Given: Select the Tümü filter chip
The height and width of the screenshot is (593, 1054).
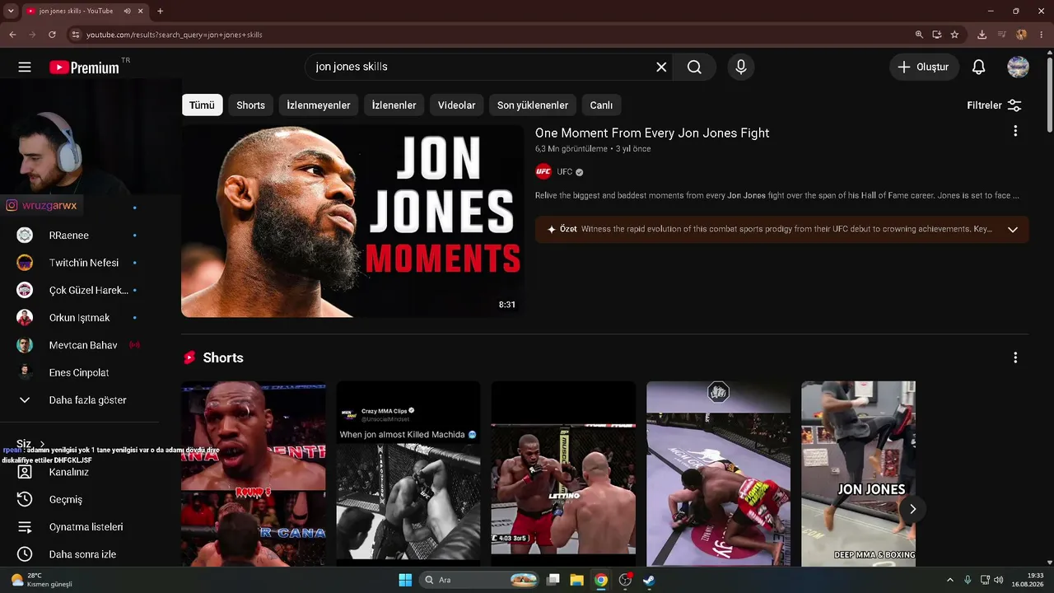Looking at the screenshot, I should tap(202, 105).
